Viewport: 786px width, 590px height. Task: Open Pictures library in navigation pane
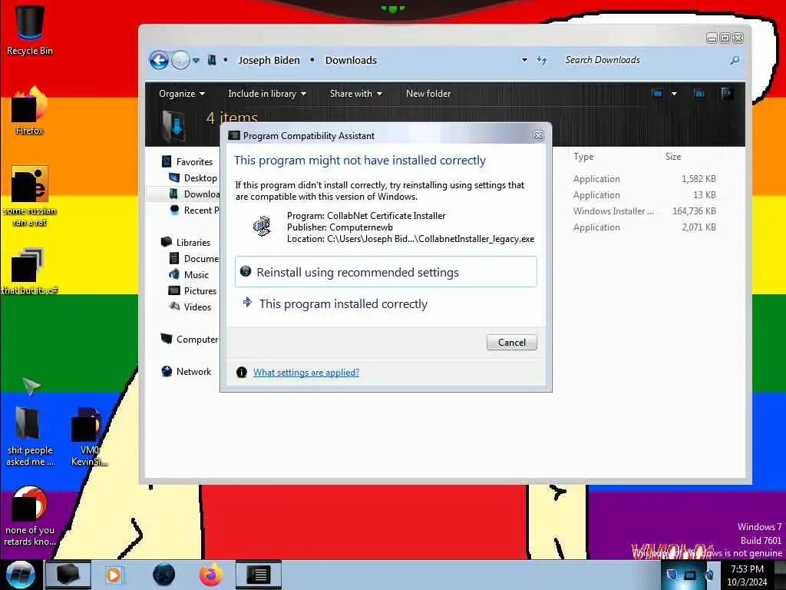click(193, 290)
